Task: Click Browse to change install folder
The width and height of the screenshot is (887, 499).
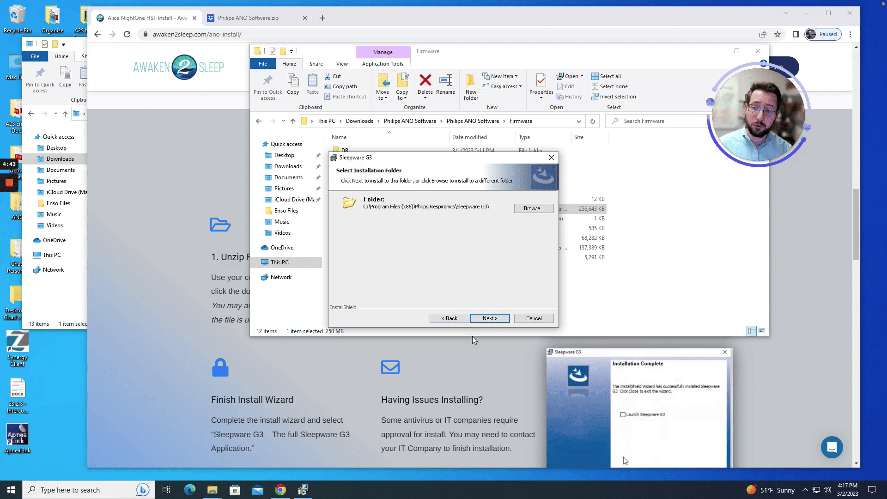Action: [x=534, y=208]
